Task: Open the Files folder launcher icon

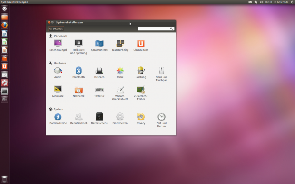Action: click(4, 17)
